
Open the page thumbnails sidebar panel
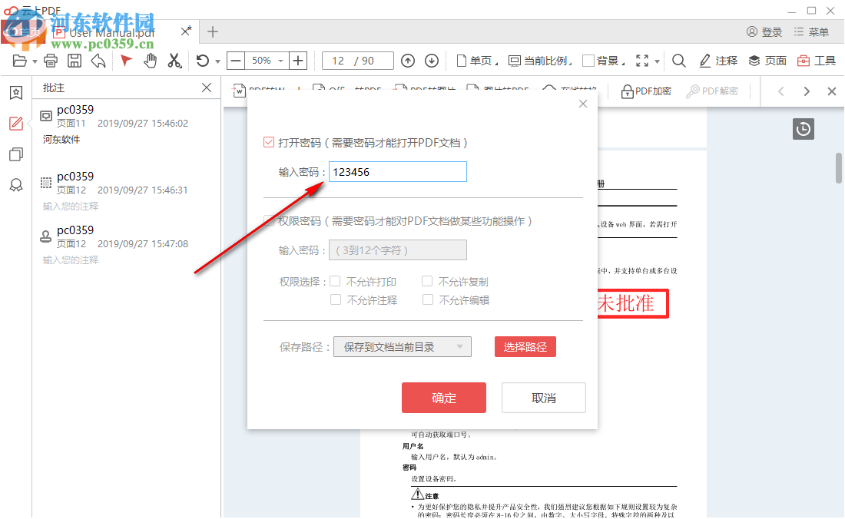[15, 154]
